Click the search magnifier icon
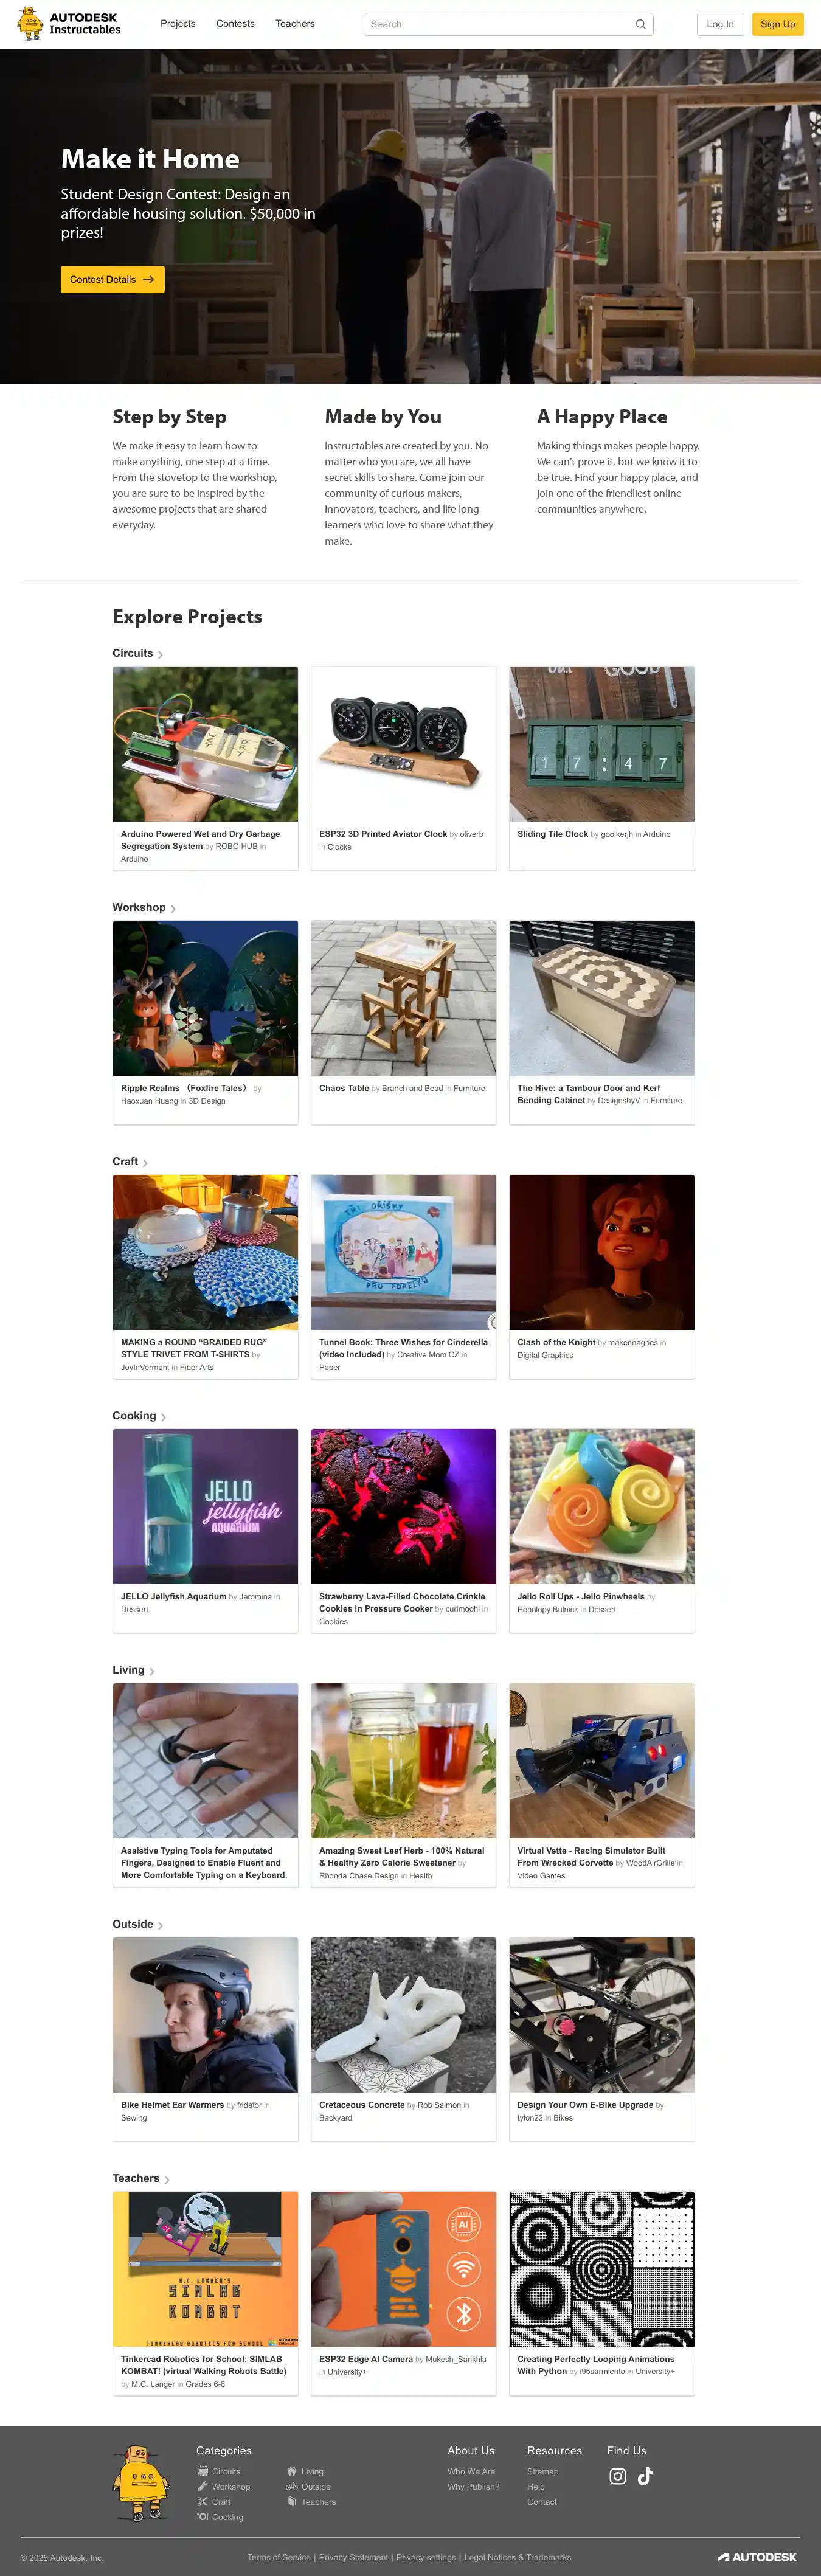Screen dimensions: 821x2576 [640, 24]
